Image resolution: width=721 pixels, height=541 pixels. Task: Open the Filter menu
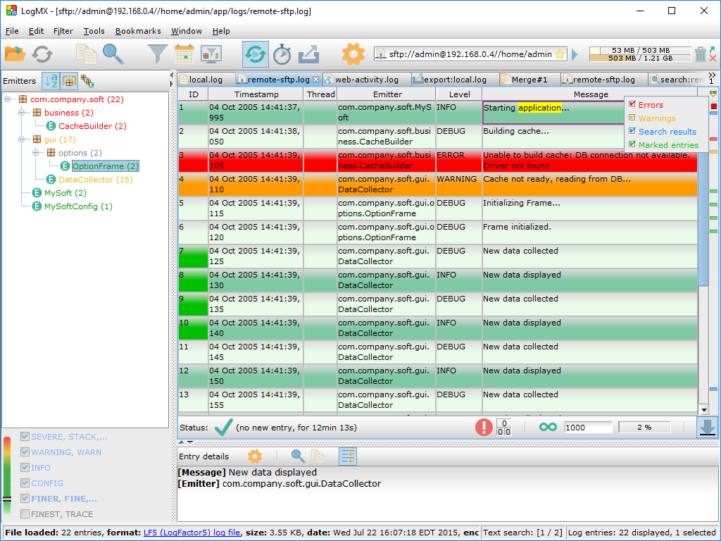click(x=63, y=31)
